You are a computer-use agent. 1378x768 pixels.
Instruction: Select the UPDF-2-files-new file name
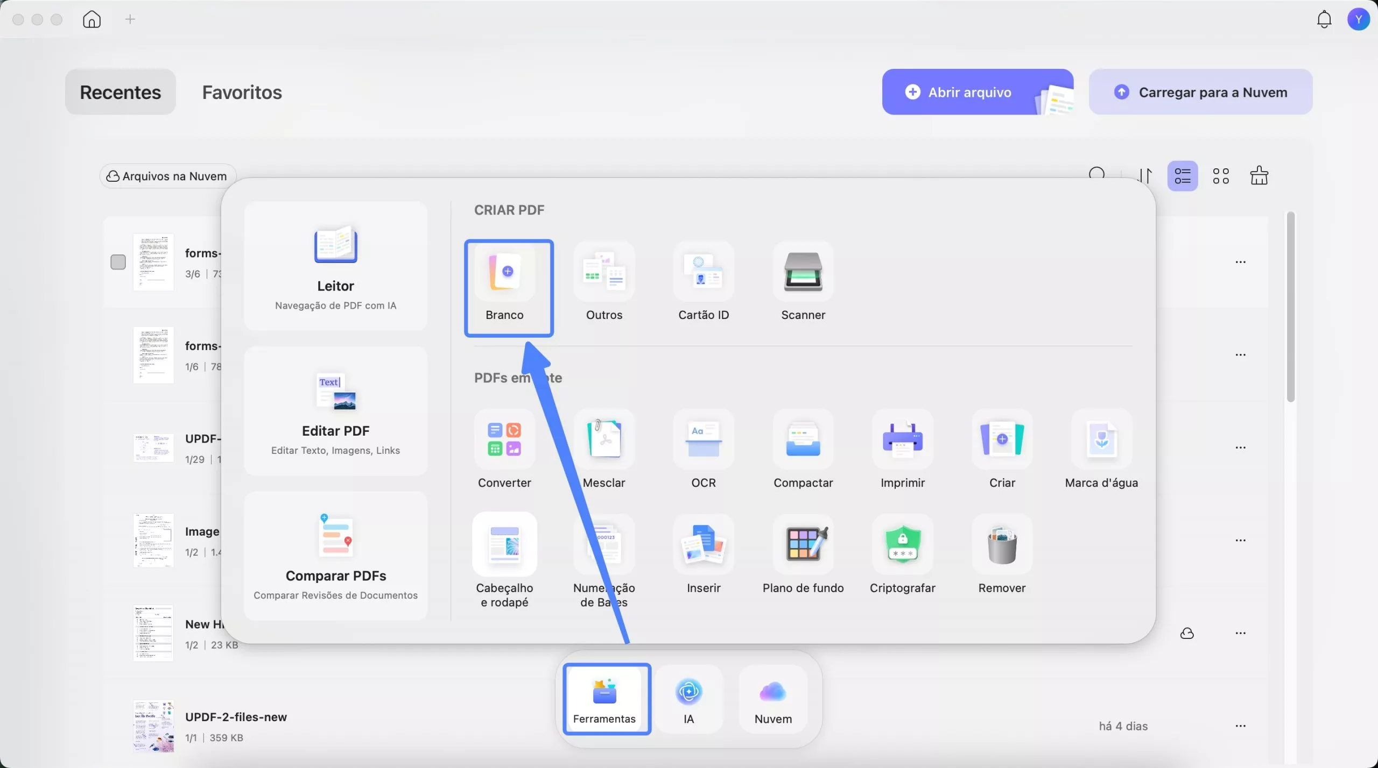pyautogui.click(x=236, y=717)
